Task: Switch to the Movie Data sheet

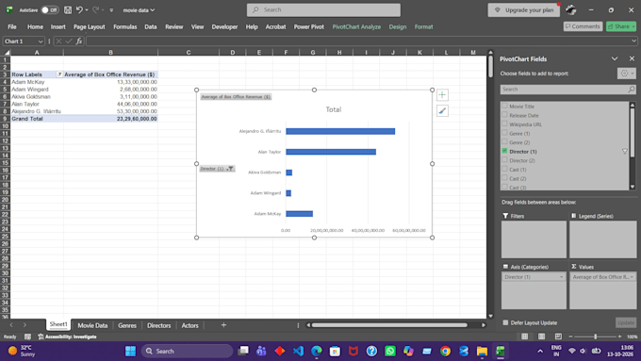Action: click(x=92, y=325)
